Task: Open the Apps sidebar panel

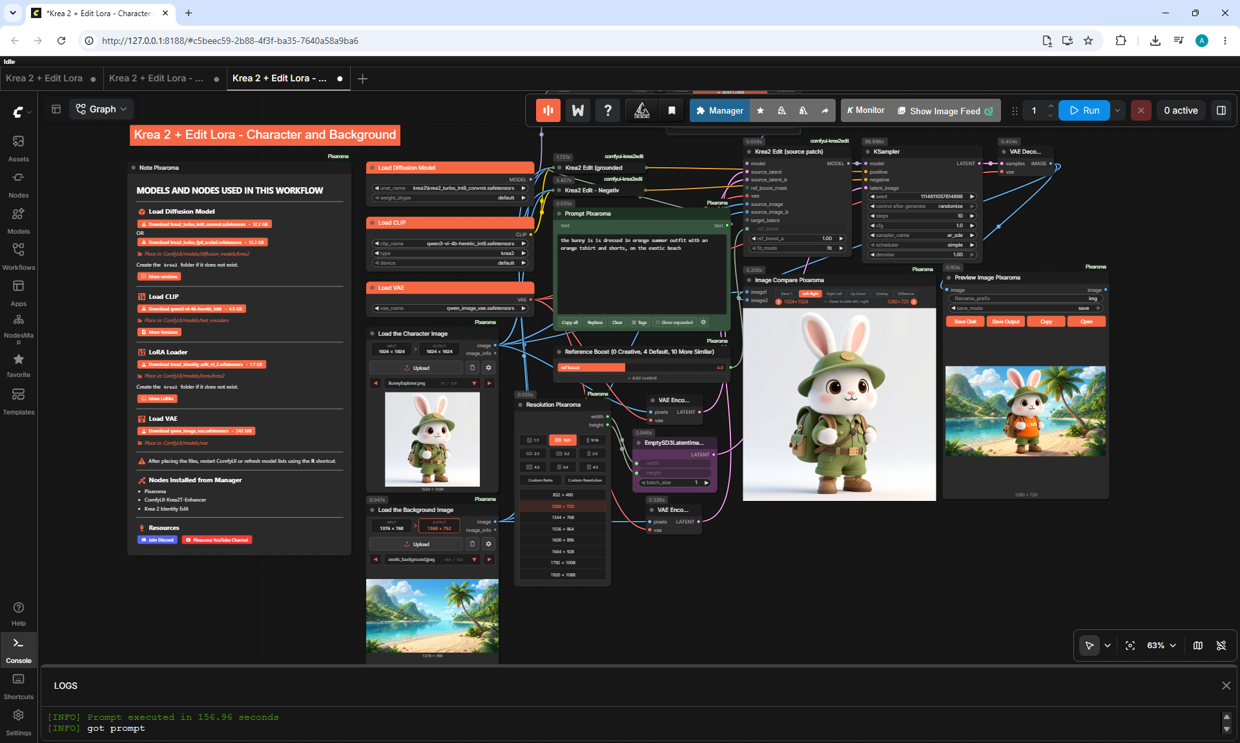Action: [19, 292]
